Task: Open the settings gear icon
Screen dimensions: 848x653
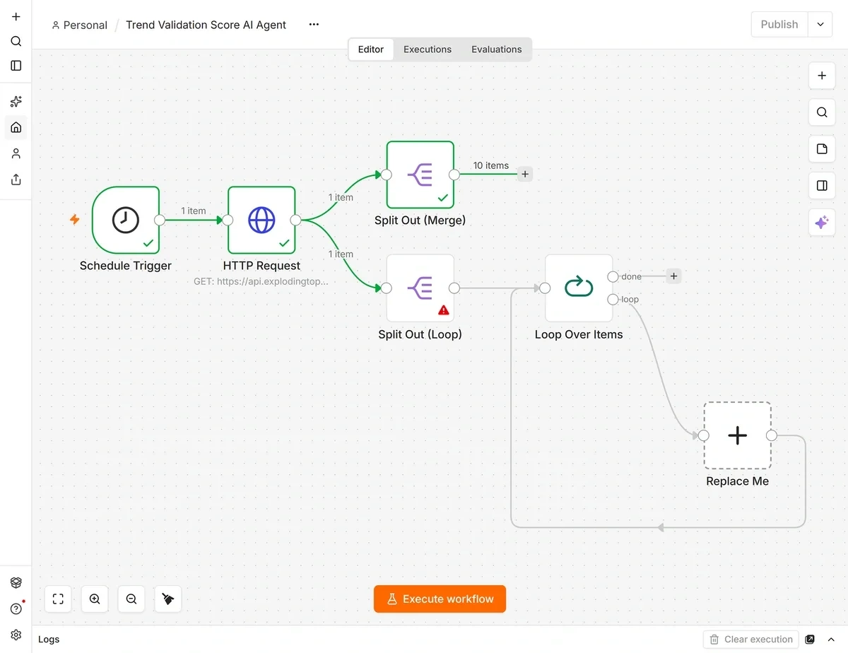Action: click(16, 635)
